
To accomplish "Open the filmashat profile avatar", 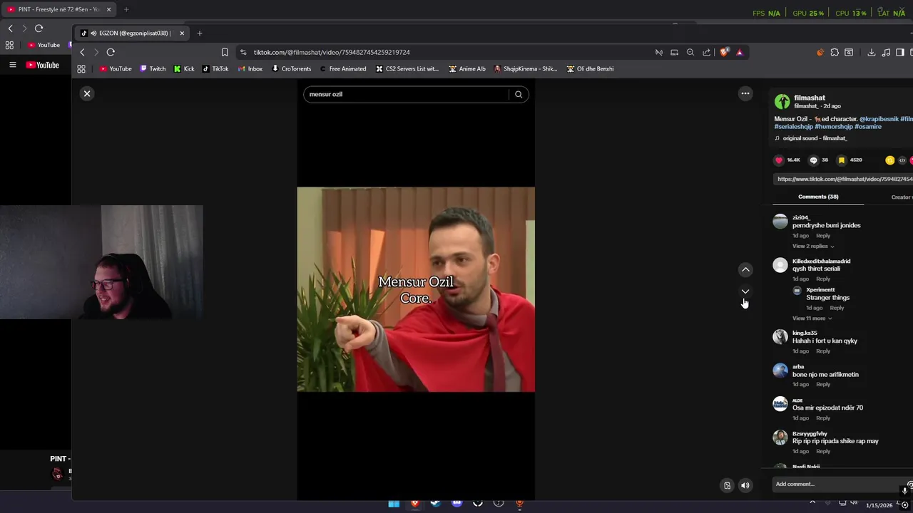I will point(782,101).
